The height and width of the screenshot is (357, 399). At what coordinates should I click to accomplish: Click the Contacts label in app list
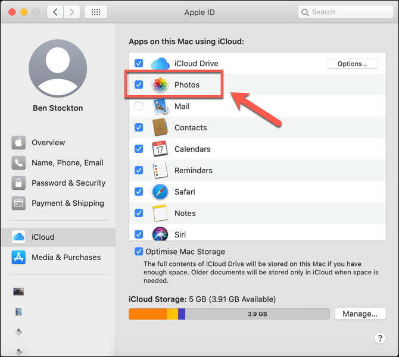191,128
